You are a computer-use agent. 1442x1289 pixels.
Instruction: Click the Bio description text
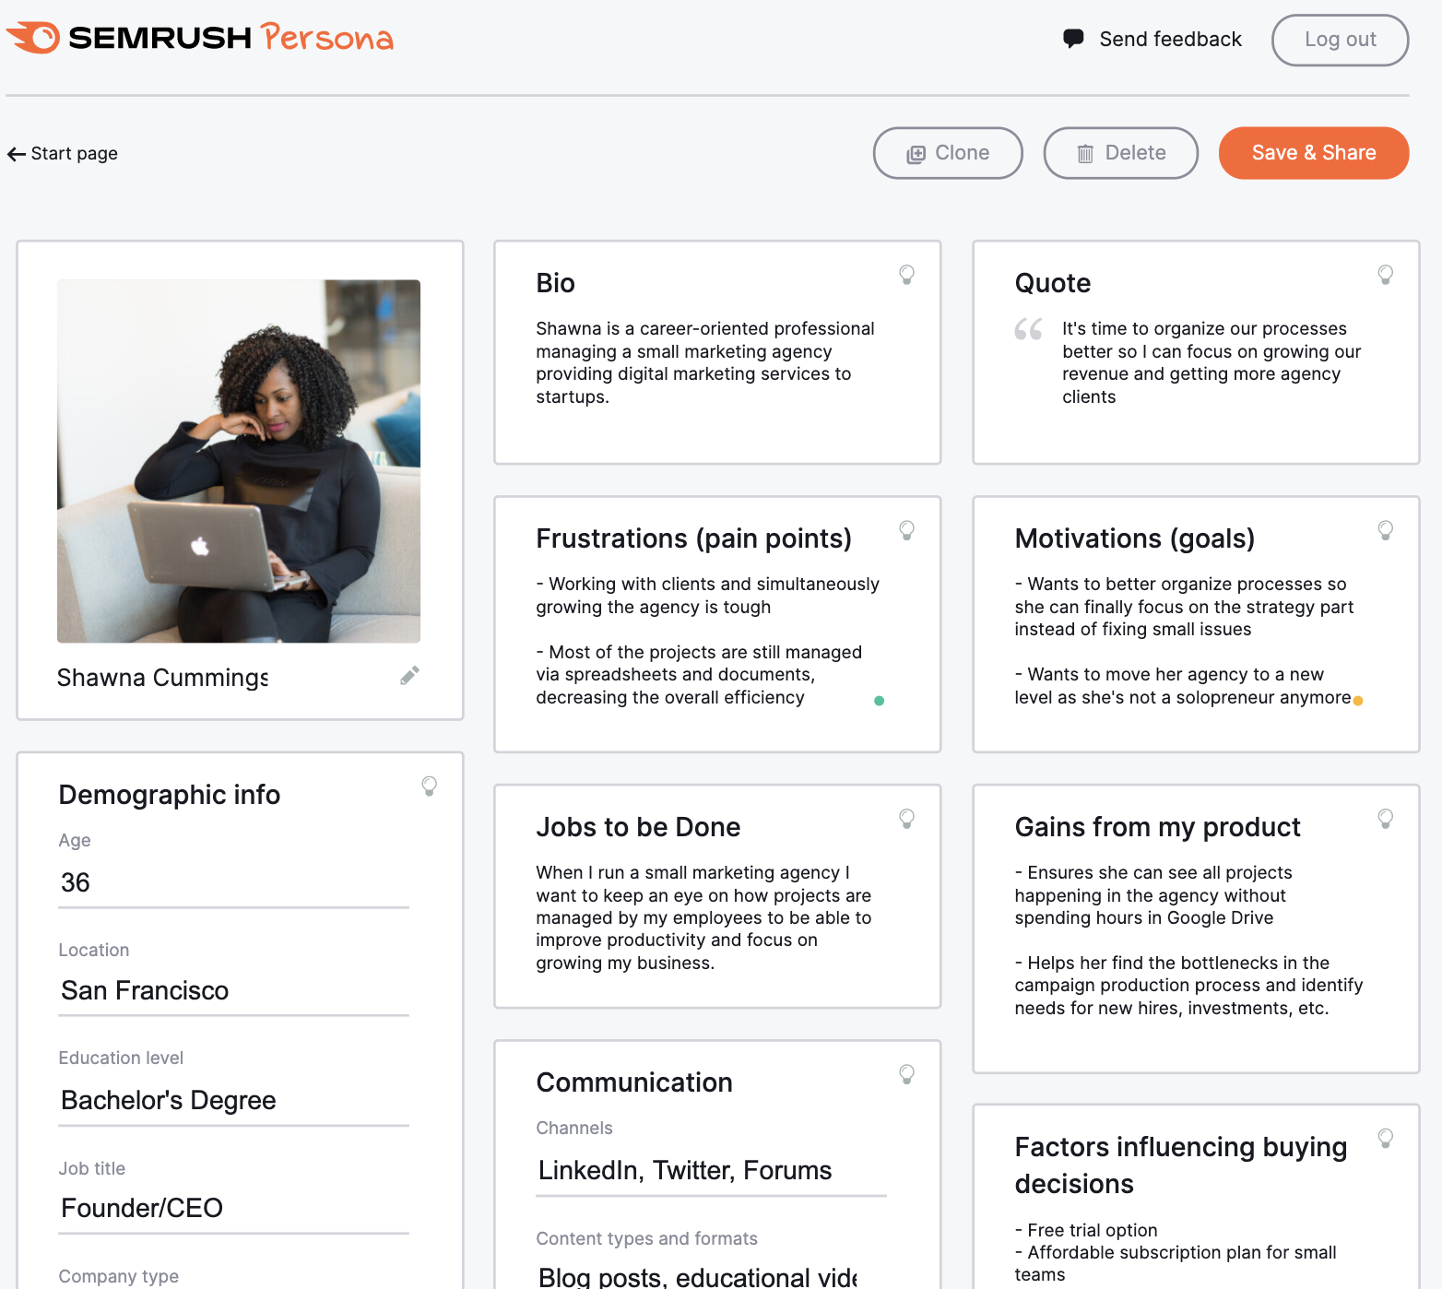coord(705,362)
